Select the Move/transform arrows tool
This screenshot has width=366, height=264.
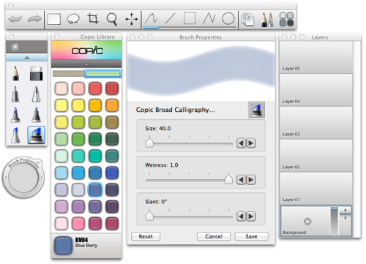pyautogui.click(x=132, y=19)
